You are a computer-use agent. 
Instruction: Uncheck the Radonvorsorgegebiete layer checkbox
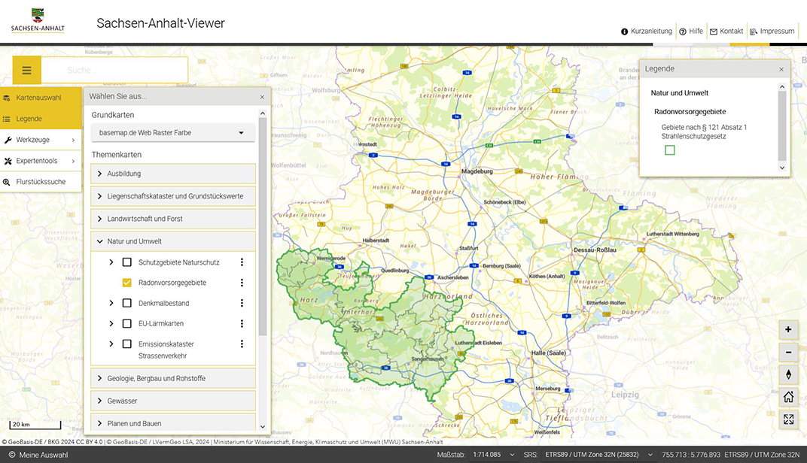(x=127, y=283)
